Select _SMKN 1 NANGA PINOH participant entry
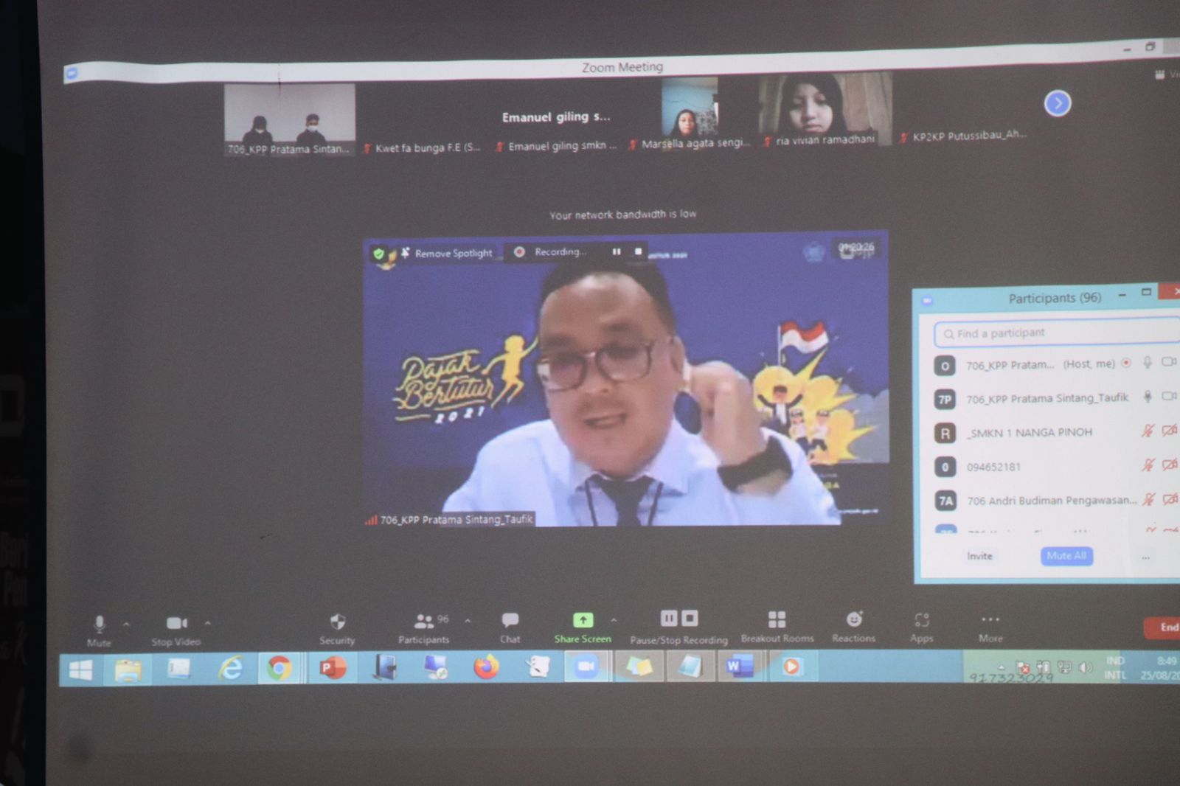The image size is (1180, 786). 1030,433
